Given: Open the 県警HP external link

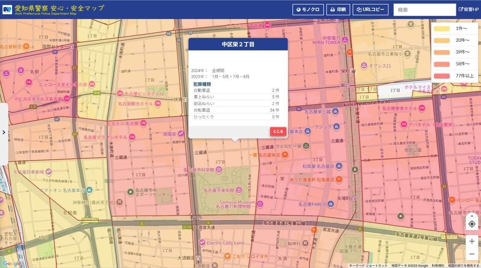Looking at the screenshot, I should 469,10.
